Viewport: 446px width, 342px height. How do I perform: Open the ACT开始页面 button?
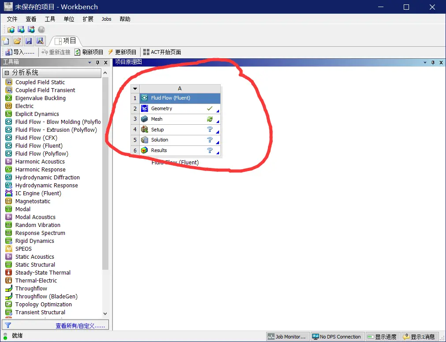162,52
